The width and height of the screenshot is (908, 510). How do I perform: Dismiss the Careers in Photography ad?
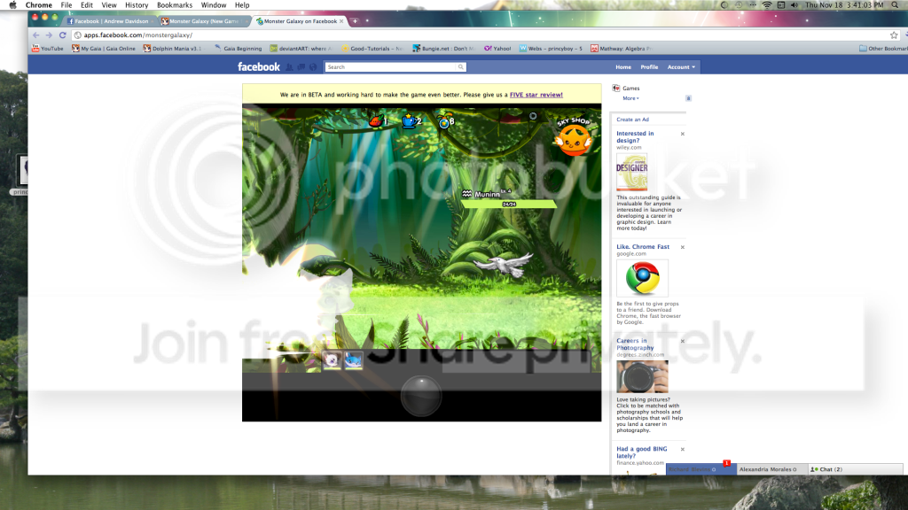click(682, 341)
